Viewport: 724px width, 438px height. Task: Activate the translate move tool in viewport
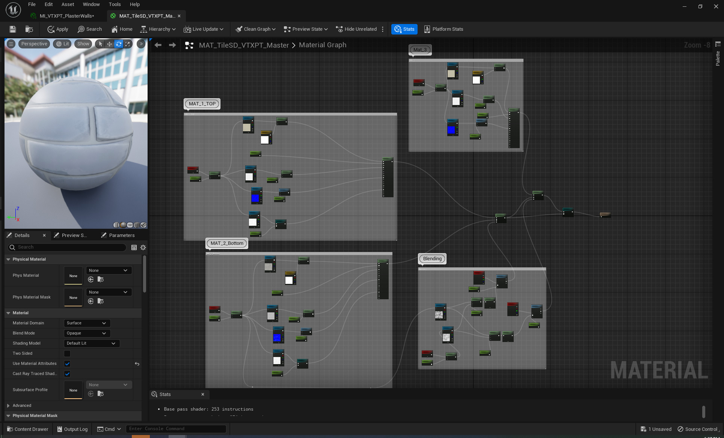click(x=109, y=44)
